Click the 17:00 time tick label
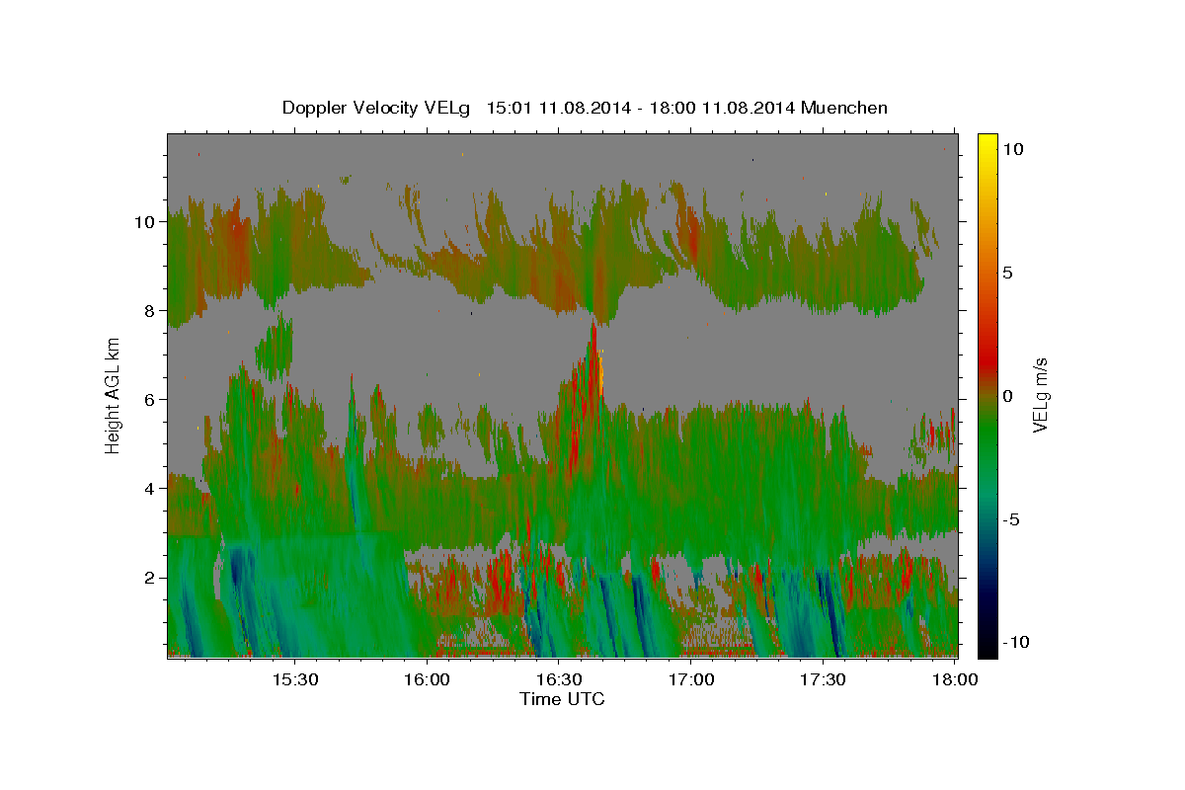1185x790 pixels. [691, 679]
